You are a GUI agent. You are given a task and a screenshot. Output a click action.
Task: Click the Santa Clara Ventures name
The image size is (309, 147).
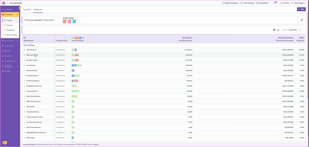pos(34,127)
